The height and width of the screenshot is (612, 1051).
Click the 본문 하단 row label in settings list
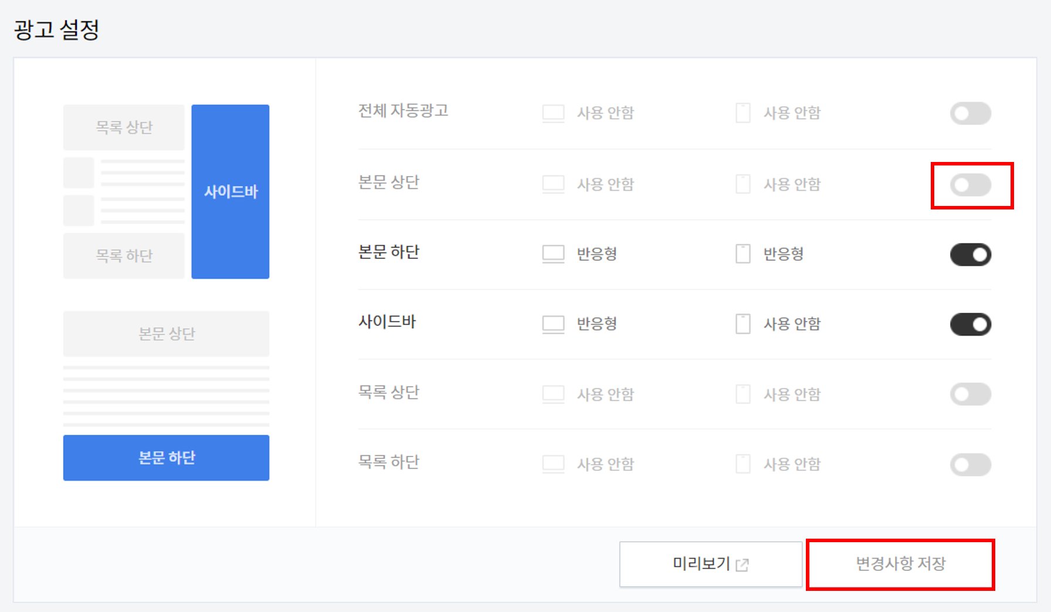[389, 252]
